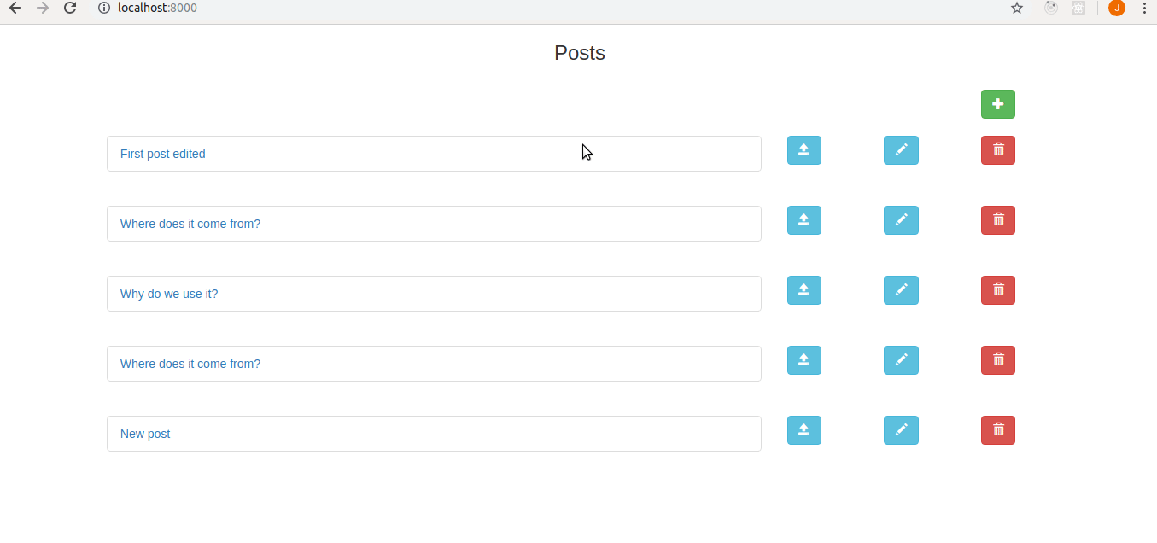The height and width of the screenshot is (543, 1157).
Task: Click upload icon beside 'Why do we use it?'
Action: coord(803,290)
